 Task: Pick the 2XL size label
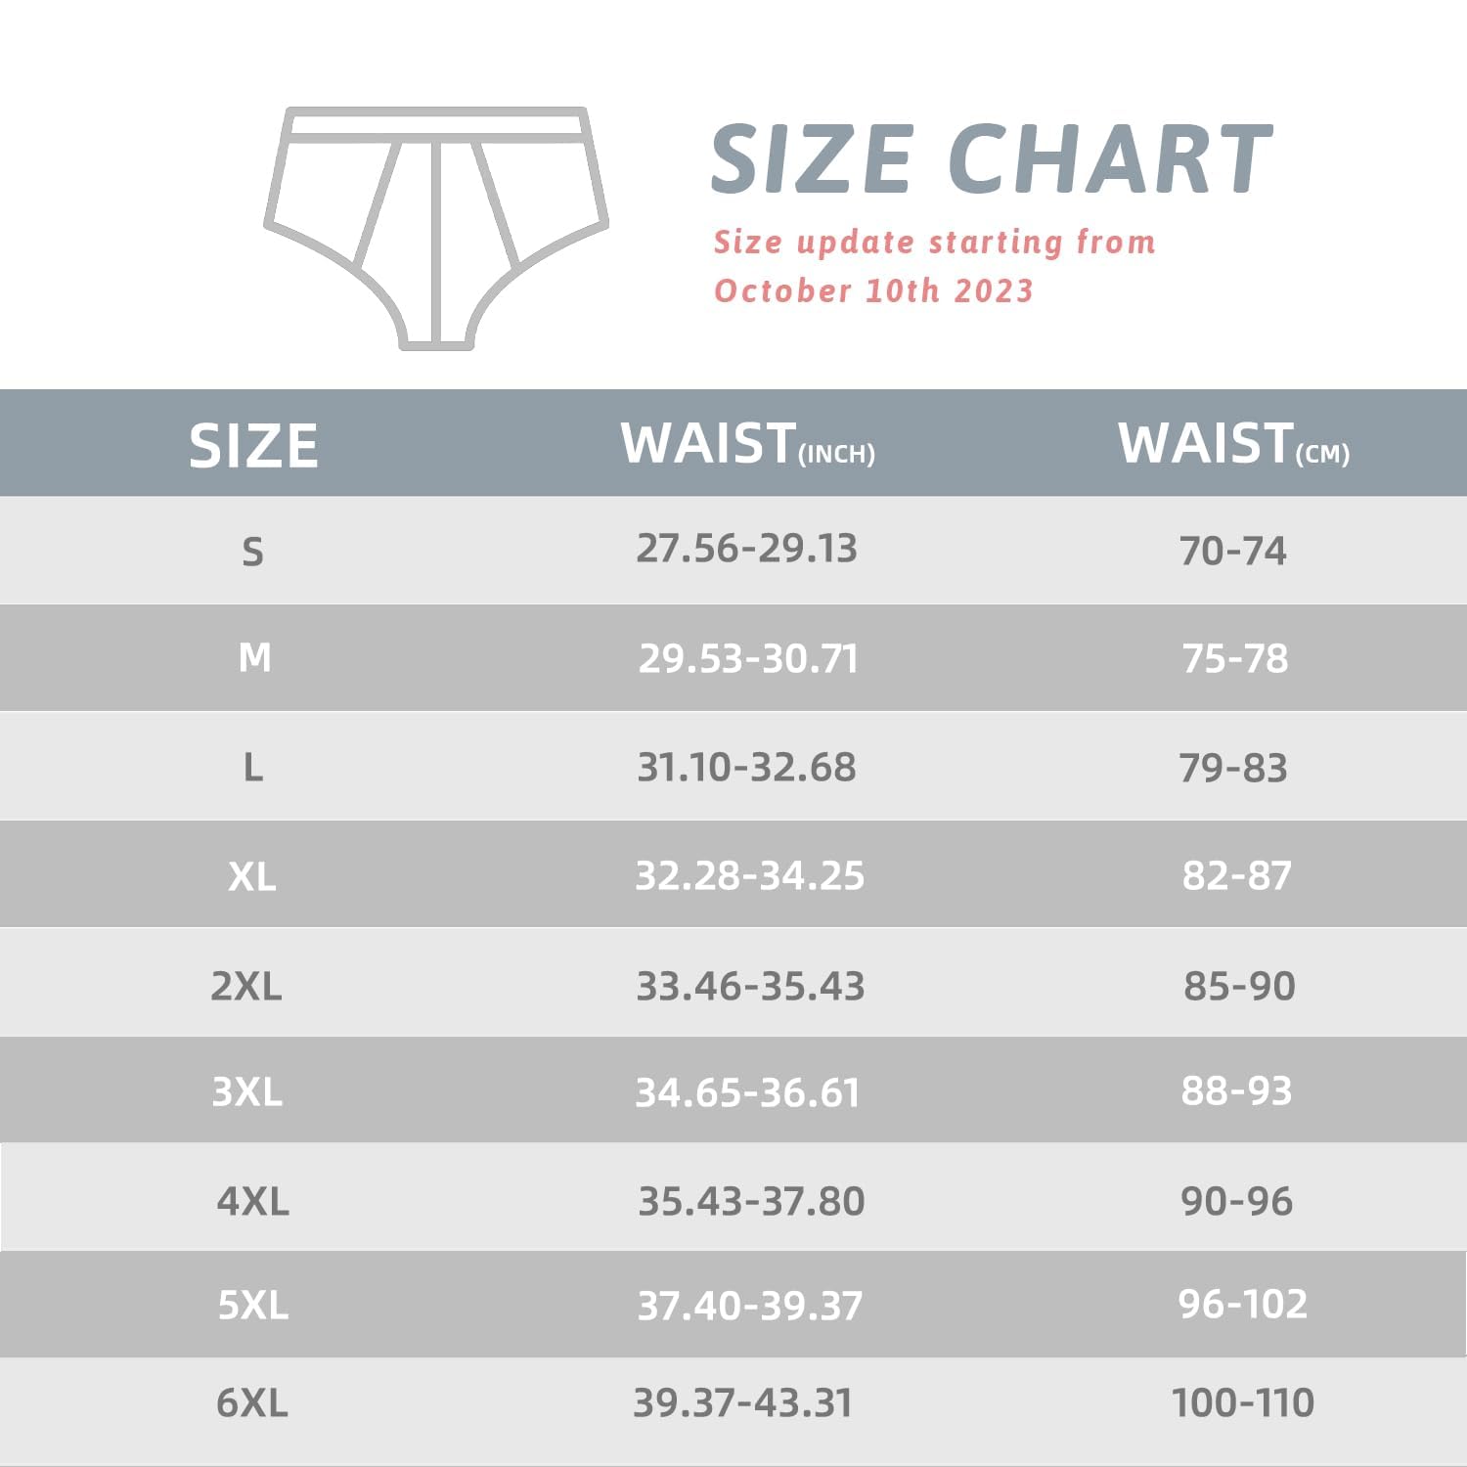246,986
